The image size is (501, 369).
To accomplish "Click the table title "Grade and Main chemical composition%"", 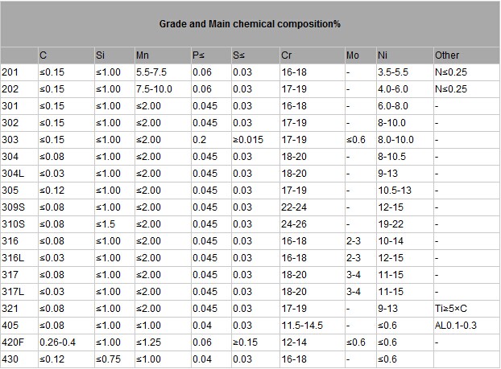I will (x=250, y=24).
